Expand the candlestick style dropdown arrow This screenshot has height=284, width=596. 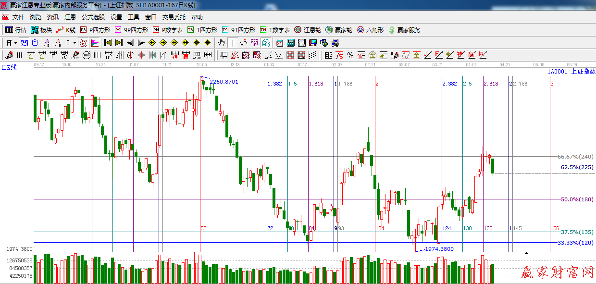[x=74, y=43]
